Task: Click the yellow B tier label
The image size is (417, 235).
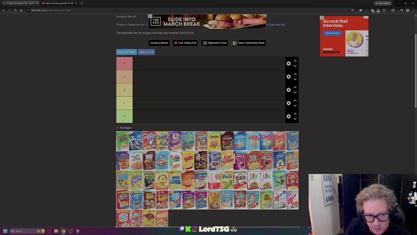Action: point(124,90)
